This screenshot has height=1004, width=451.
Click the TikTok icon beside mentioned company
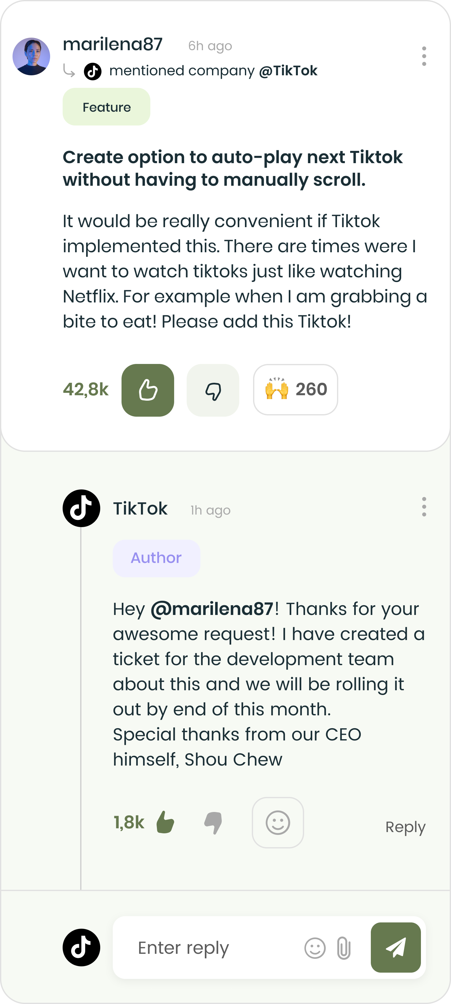click(x=93, y=71)
